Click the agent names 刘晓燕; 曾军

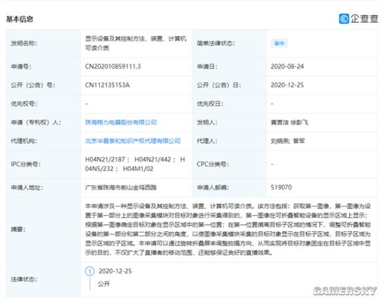(287, 141)
